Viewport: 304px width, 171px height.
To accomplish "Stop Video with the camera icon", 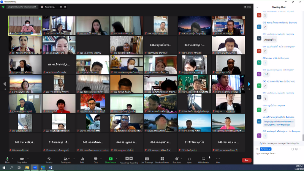I will (x=22, y=160).
